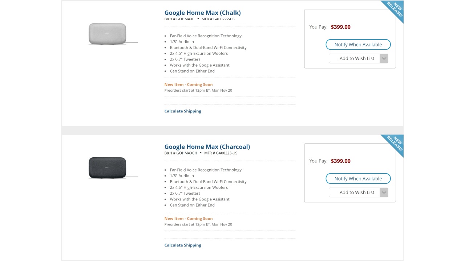Screen dimensions: 465x261
Task: Open the Google Home Max (Charcoal) product link
Action: pos(207,147)
